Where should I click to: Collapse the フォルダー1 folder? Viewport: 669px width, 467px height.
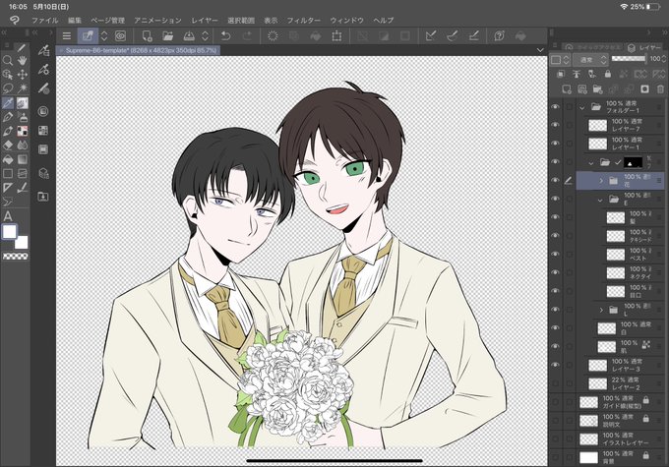coord(582,107)
